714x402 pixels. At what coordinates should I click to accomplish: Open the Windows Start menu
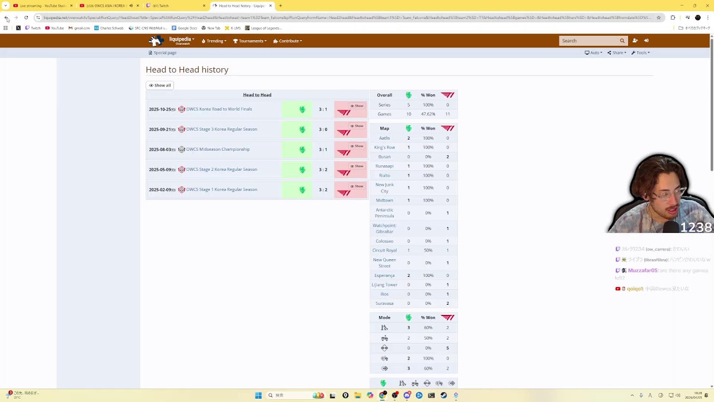click(x=258, y=395)
